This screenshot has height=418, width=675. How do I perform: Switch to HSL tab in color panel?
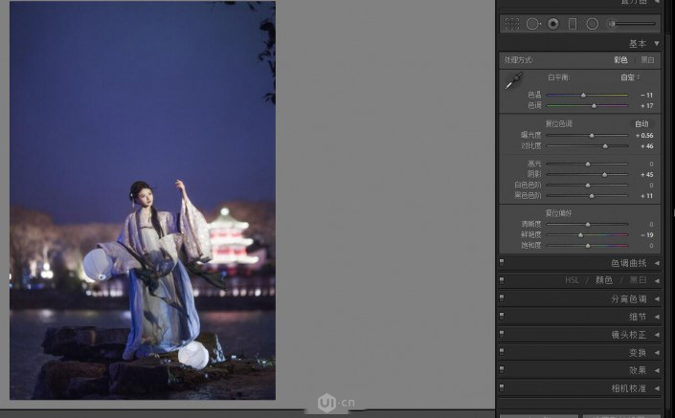(x=574, y=280)
